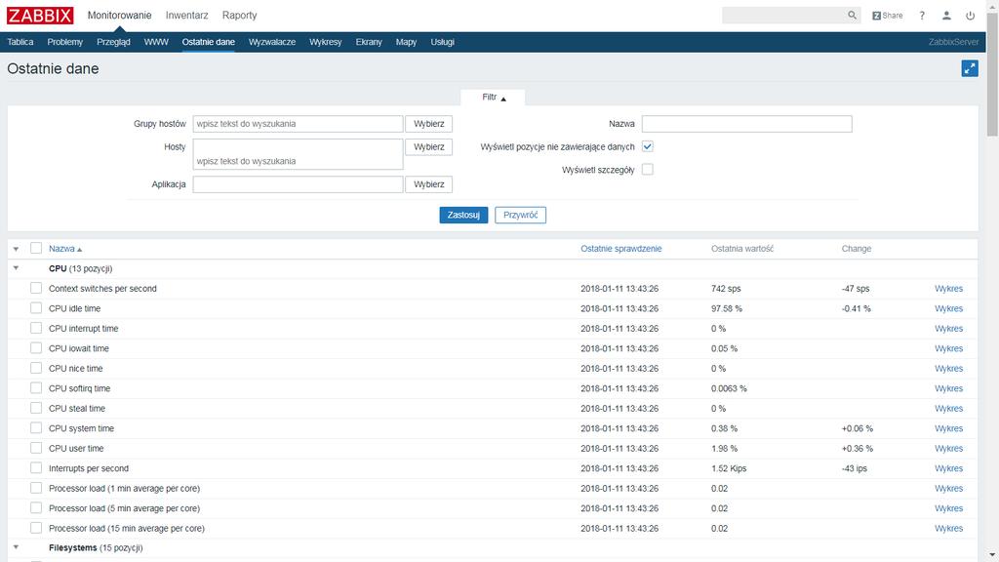Viewport: 999px width, 562px height.
Task: Select the Ostatnie dane tab
Action: [x=209, y=42]
